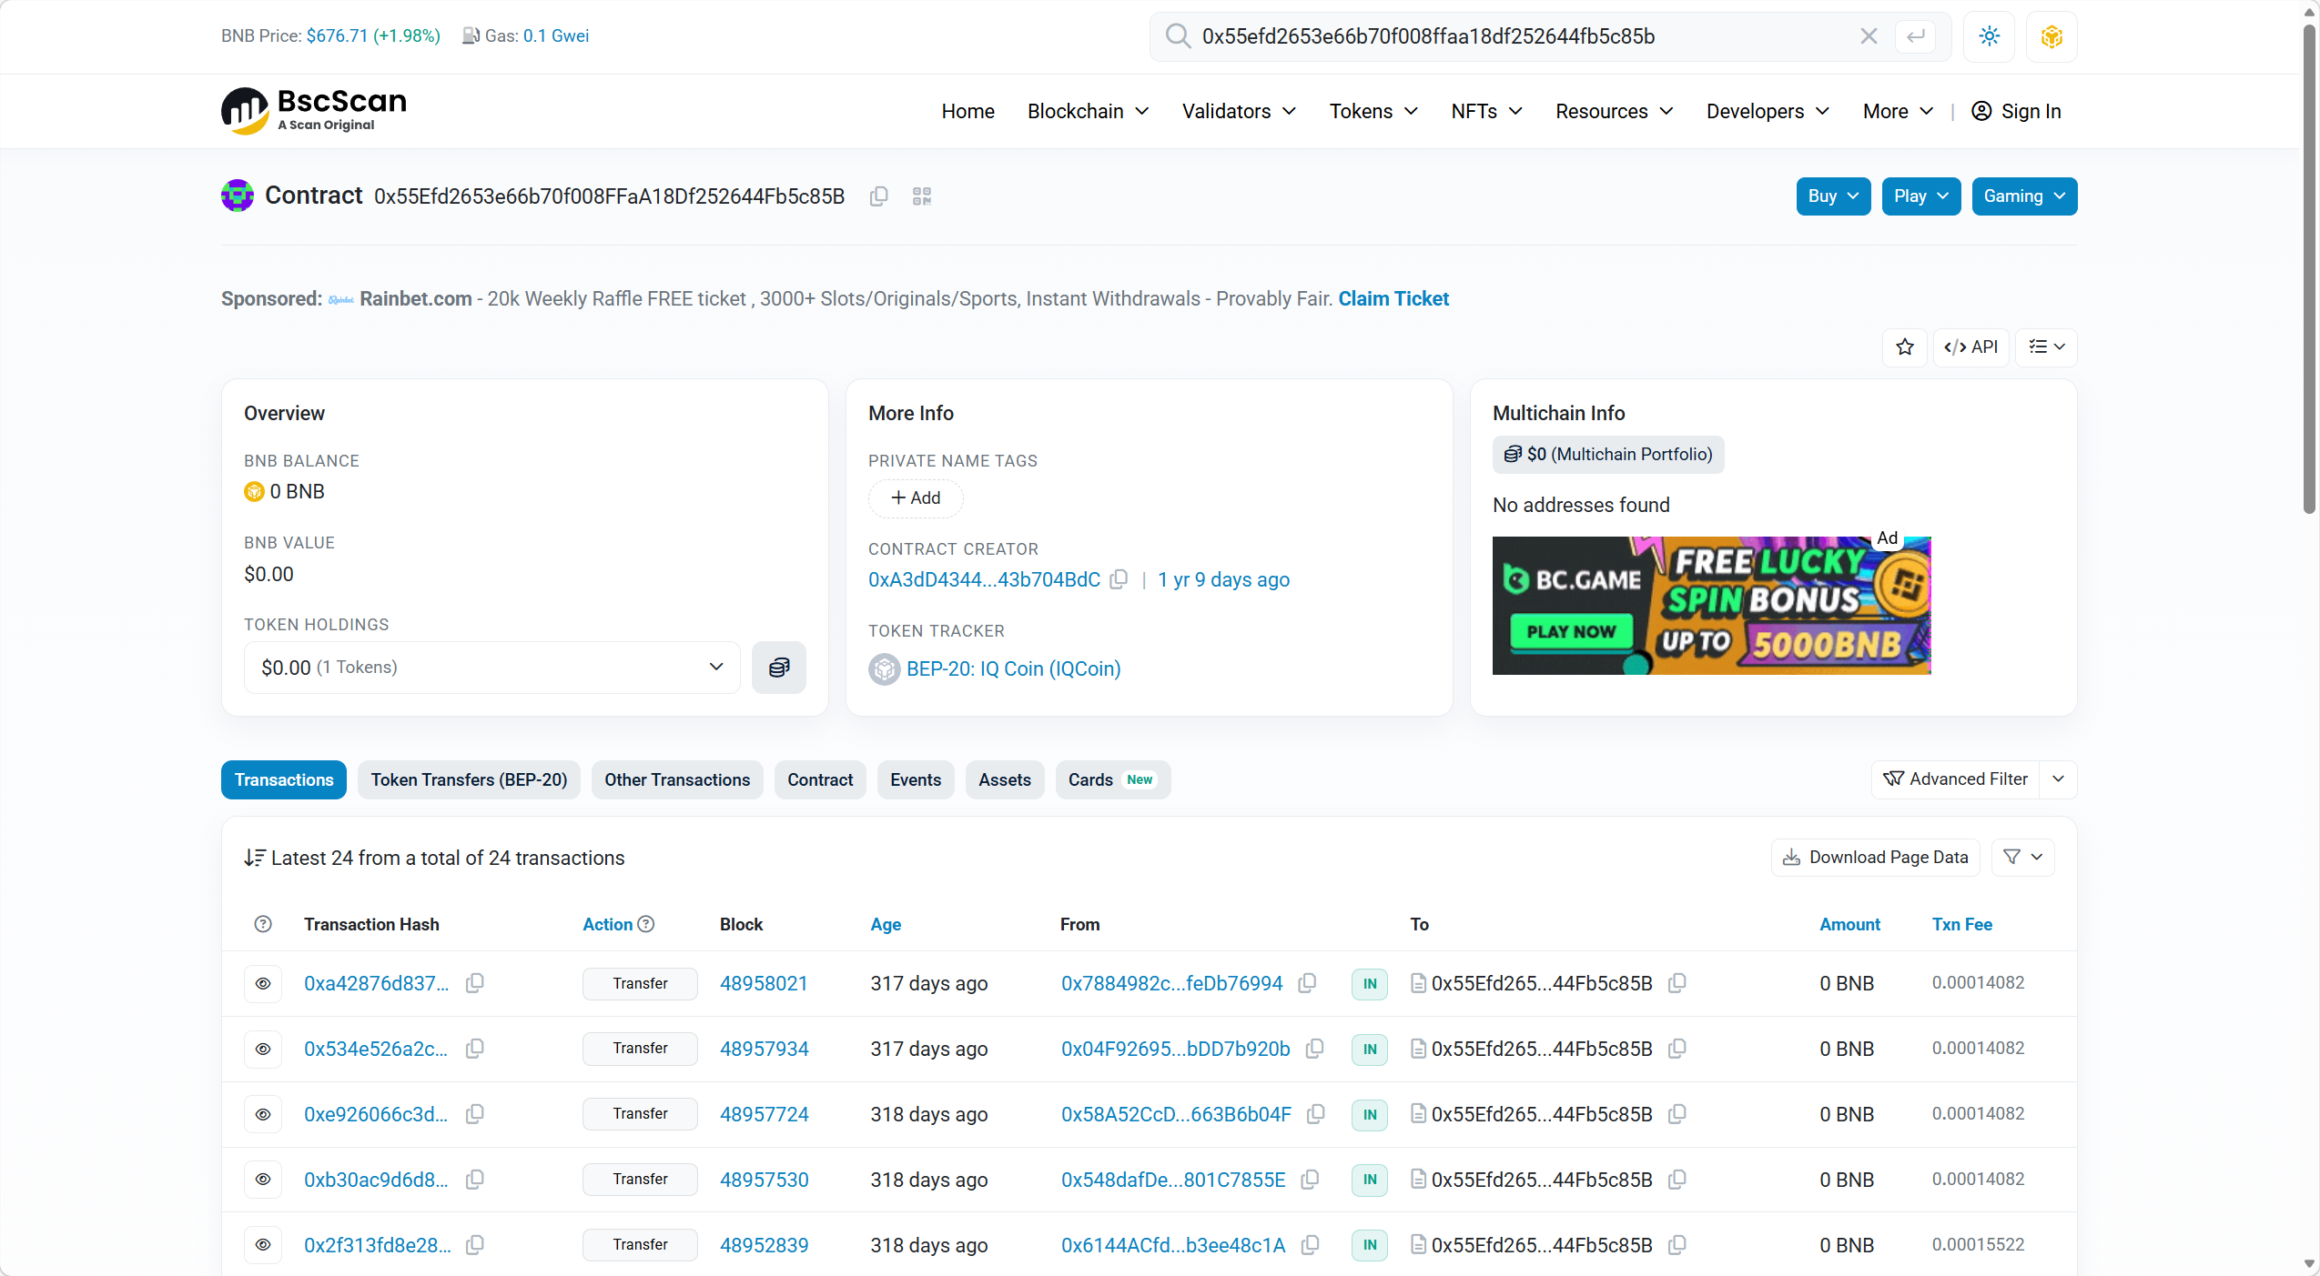
Task: Open multichain token holdings wallet icon
Action: (778, 668)
